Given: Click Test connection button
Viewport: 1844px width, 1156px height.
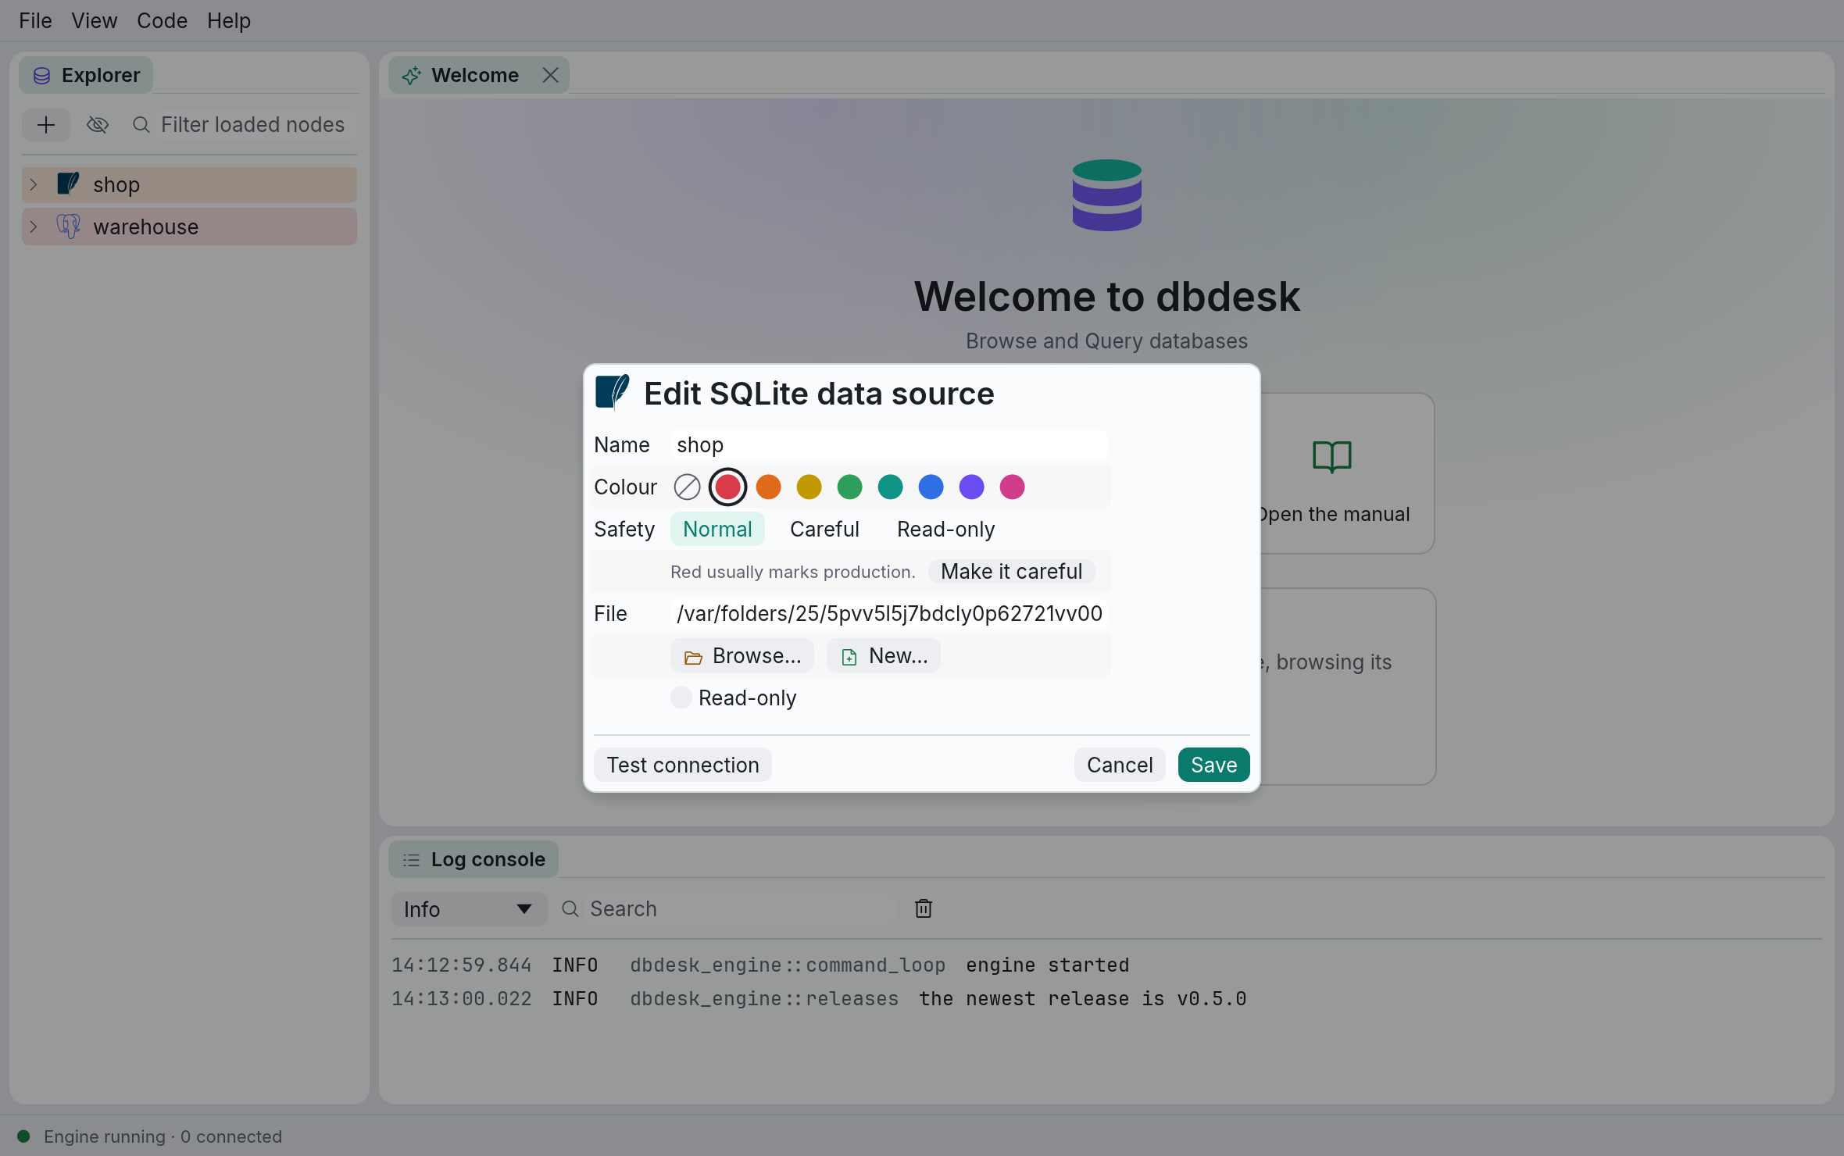Looking at the screenshot, I should coord(683,765).
